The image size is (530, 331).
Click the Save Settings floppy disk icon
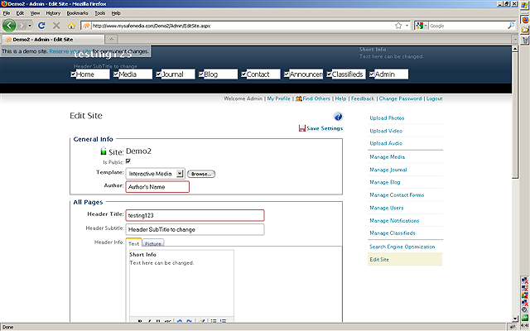(302, 128)
